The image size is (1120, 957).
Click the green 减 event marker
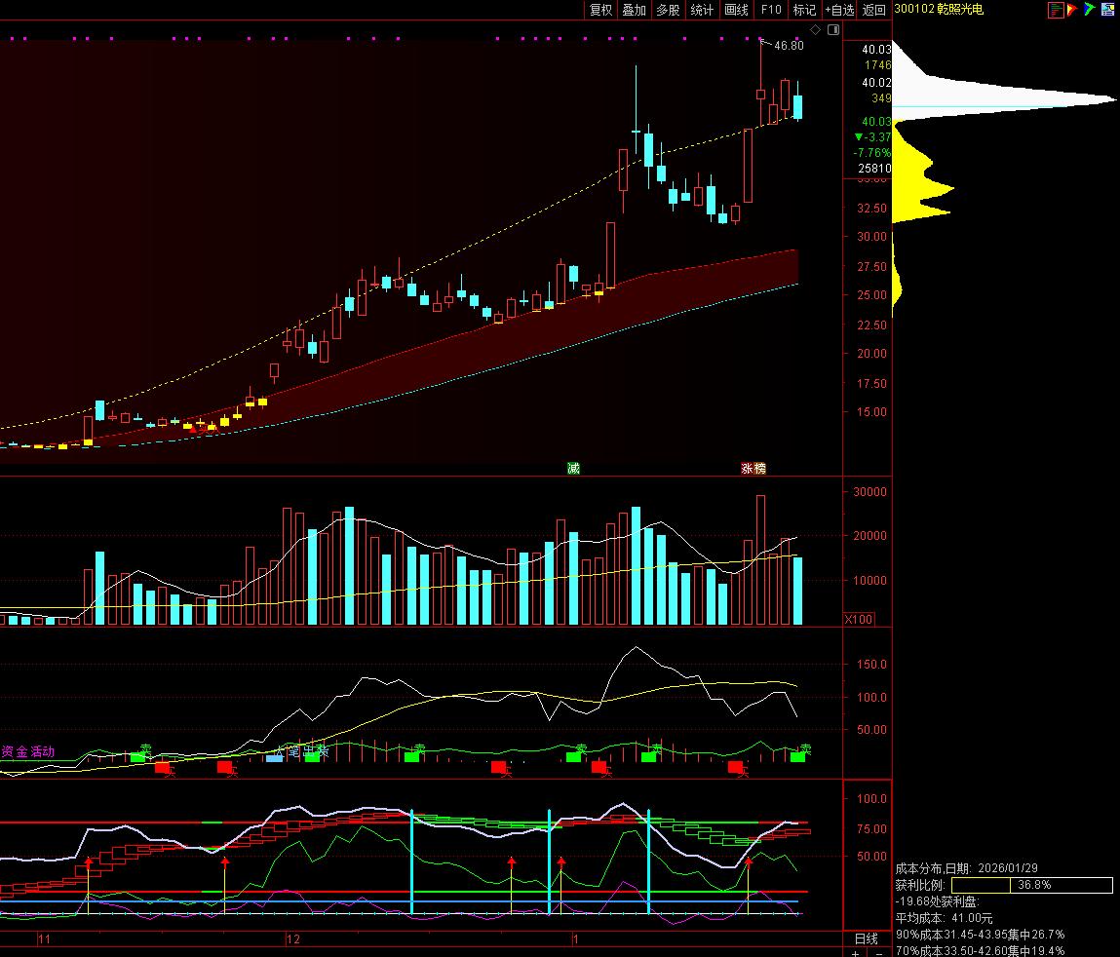tap(573, 468)
